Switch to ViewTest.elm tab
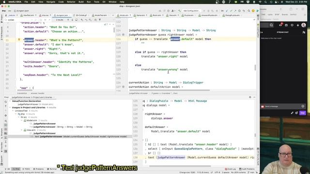Image resolution: width=310 pixels, height=174 pixels. coord(29,15)
